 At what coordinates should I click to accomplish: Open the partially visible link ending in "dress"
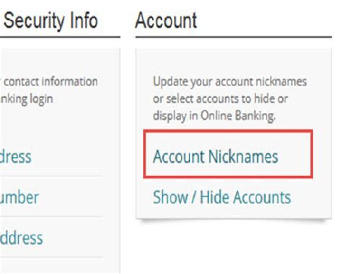[x=16, y=157]
